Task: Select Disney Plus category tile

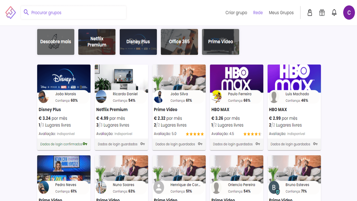Action: coord(138,42)
